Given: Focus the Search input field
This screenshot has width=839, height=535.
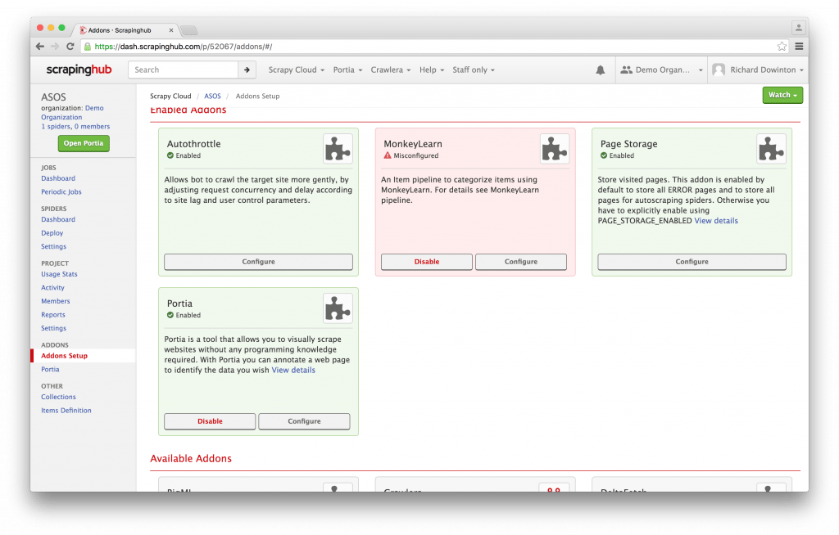Looking at the screenshot, I should coord(183,70).
